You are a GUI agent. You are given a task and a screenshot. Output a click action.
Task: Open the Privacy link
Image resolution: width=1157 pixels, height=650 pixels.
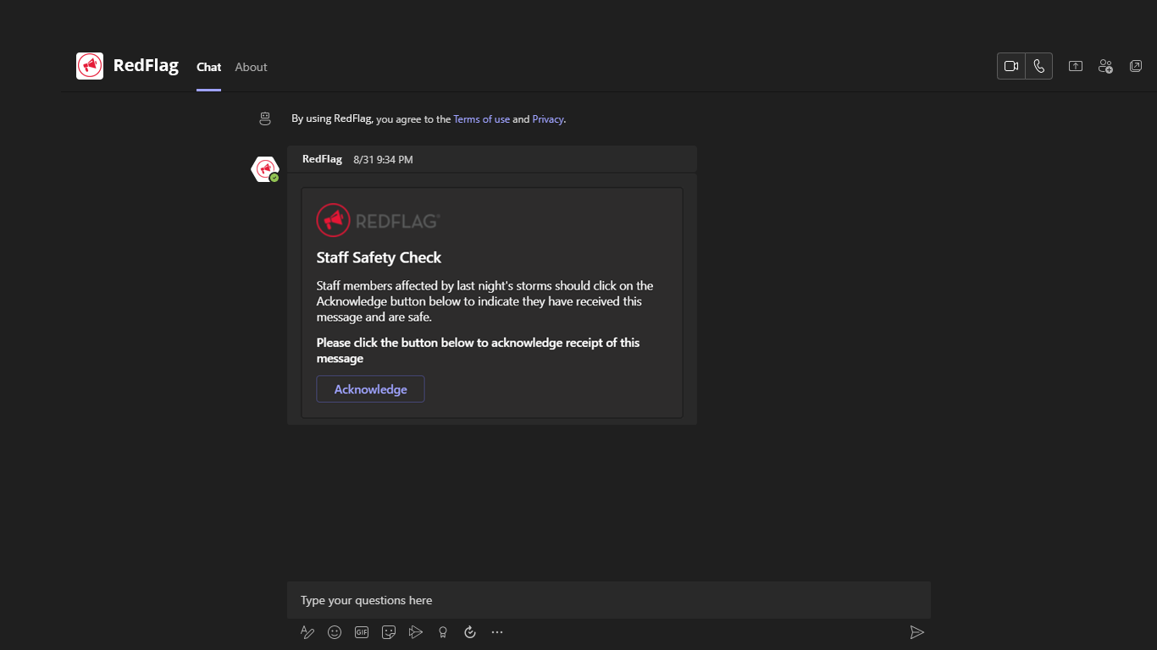click(x=547, y=119)
